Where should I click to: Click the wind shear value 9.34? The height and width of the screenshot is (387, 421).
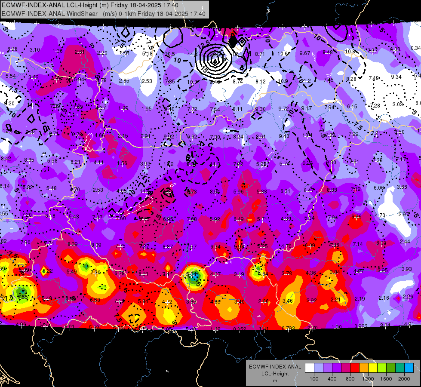point(396,77)
